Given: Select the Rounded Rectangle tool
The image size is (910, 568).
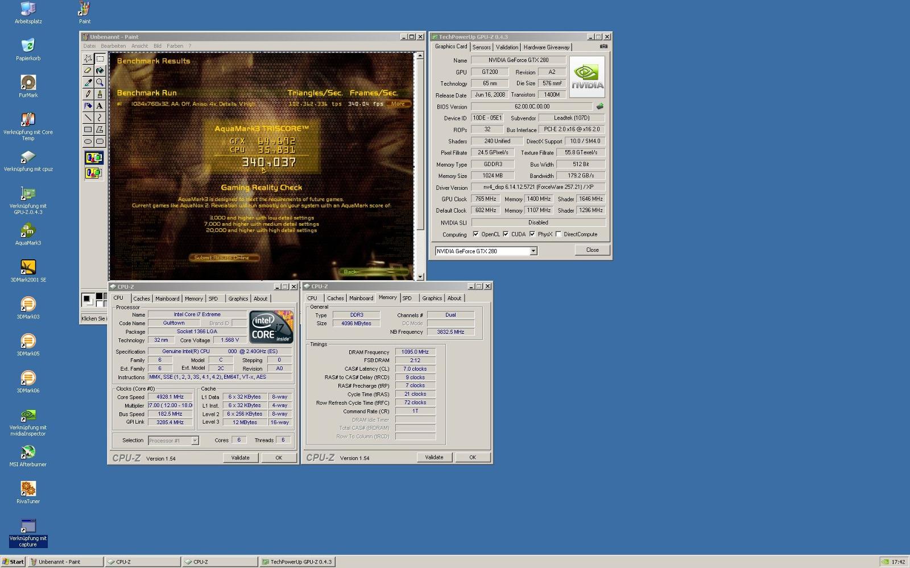Looking at the screenshot, I should [100, 141].
